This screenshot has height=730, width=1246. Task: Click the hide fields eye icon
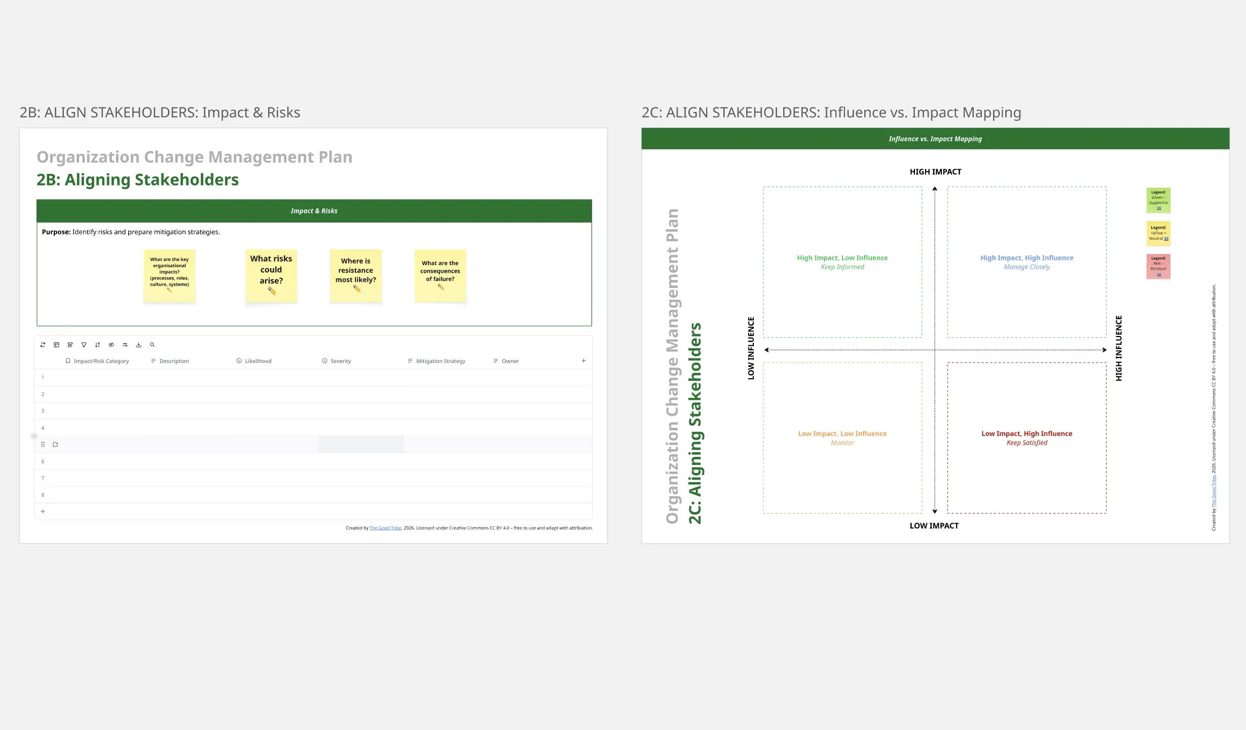click(x=111, y=345)
